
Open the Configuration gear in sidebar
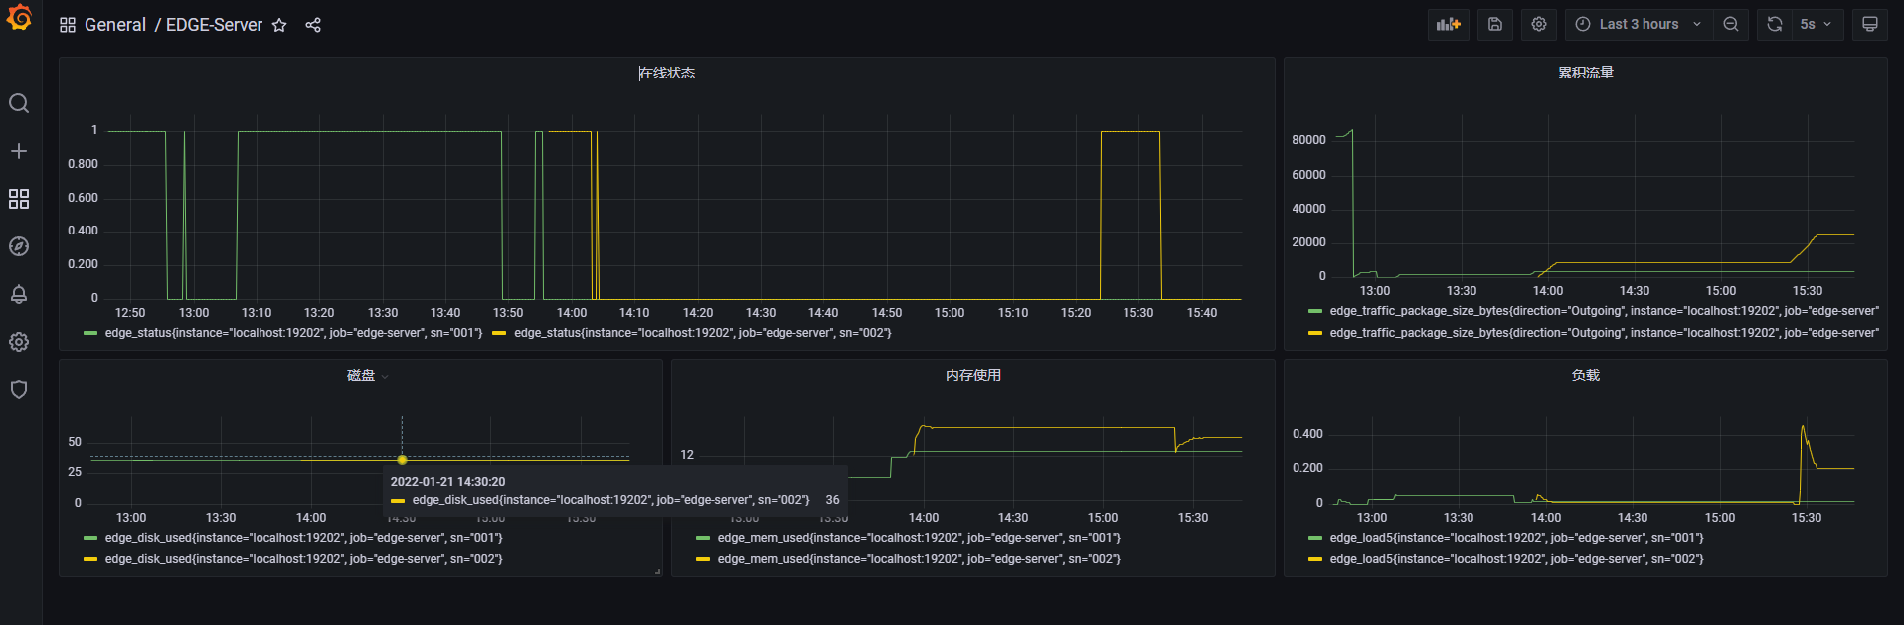[19, 342]
